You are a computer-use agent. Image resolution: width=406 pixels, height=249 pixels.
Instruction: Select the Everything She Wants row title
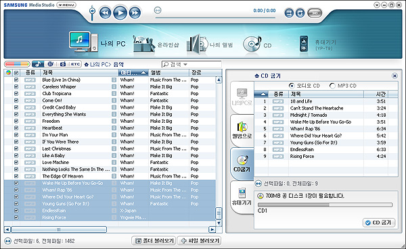tap(64, 114)
